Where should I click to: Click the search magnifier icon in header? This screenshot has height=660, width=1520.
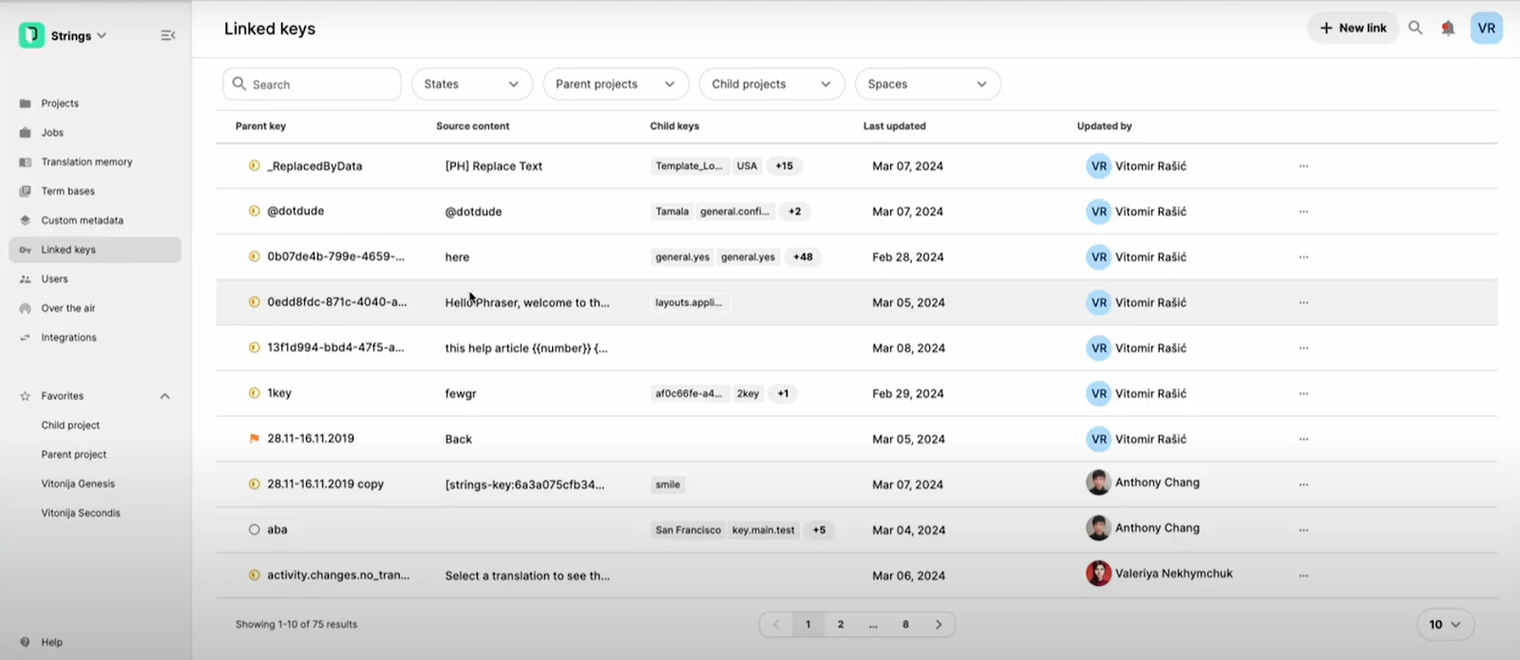click(x=1415, y=28)
